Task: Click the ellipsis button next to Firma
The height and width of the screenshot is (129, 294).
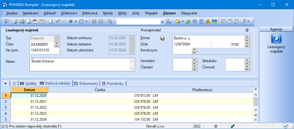Action: pyautogui.click(x=247, y=40)
